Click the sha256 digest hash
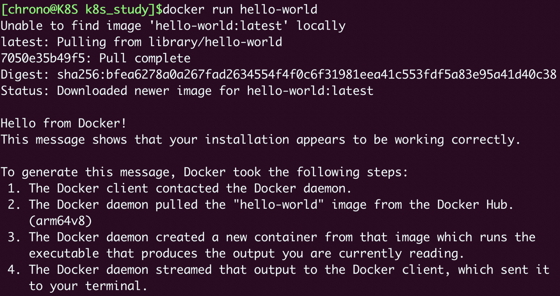Image resolution: width=560 pixels, height=296 pixels. point(307,75)
